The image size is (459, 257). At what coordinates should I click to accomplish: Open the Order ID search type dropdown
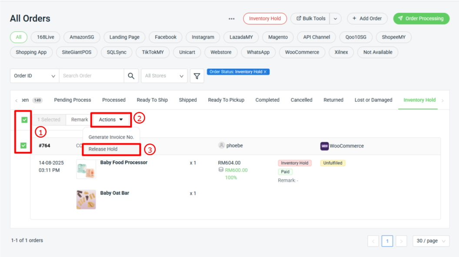[x=34, y=76]
